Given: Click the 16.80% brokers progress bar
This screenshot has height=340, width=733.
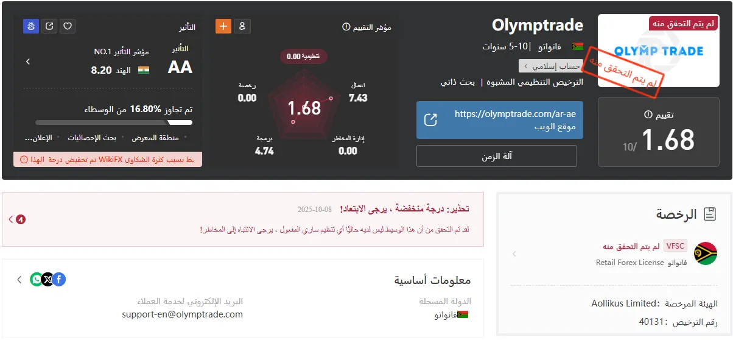Looking at the screenshot, I should pyautogui.click(x=114, y=122).
